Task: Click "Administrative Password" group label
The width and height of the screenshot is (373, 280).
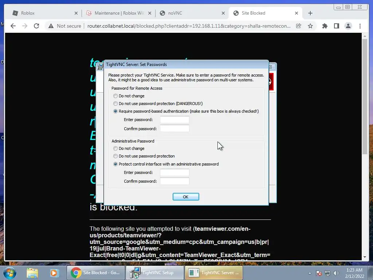Action: point(133,141)
